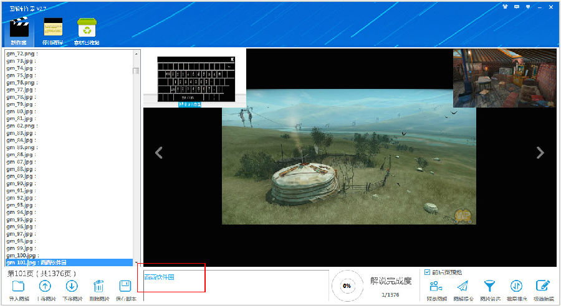Screen dimensions: 561x306
Task: Go to next image with right chevron
Action: pos(540,153)
